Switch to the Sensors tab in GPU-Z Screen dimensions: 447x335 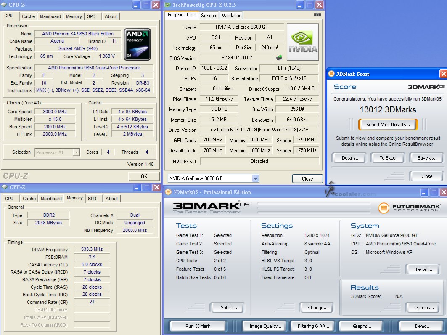(x=209, y=16)
